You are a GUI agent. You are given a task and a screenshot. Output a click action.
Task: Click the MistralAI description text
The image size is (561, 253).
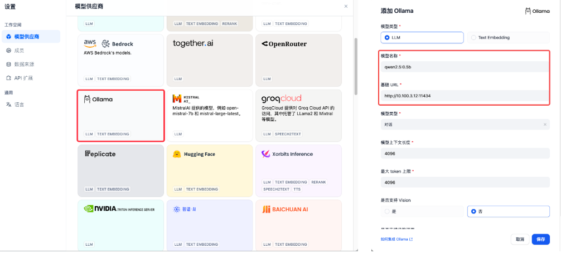coord(208,111)
